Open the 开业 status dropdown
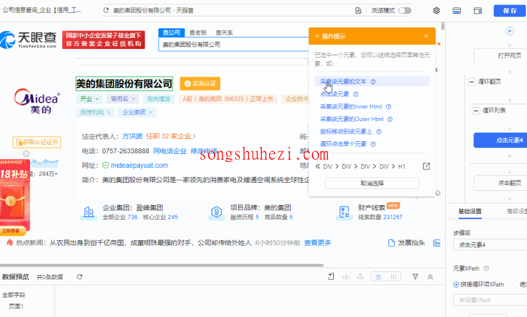This screenshot has height=317, width=527. point(89,99)
